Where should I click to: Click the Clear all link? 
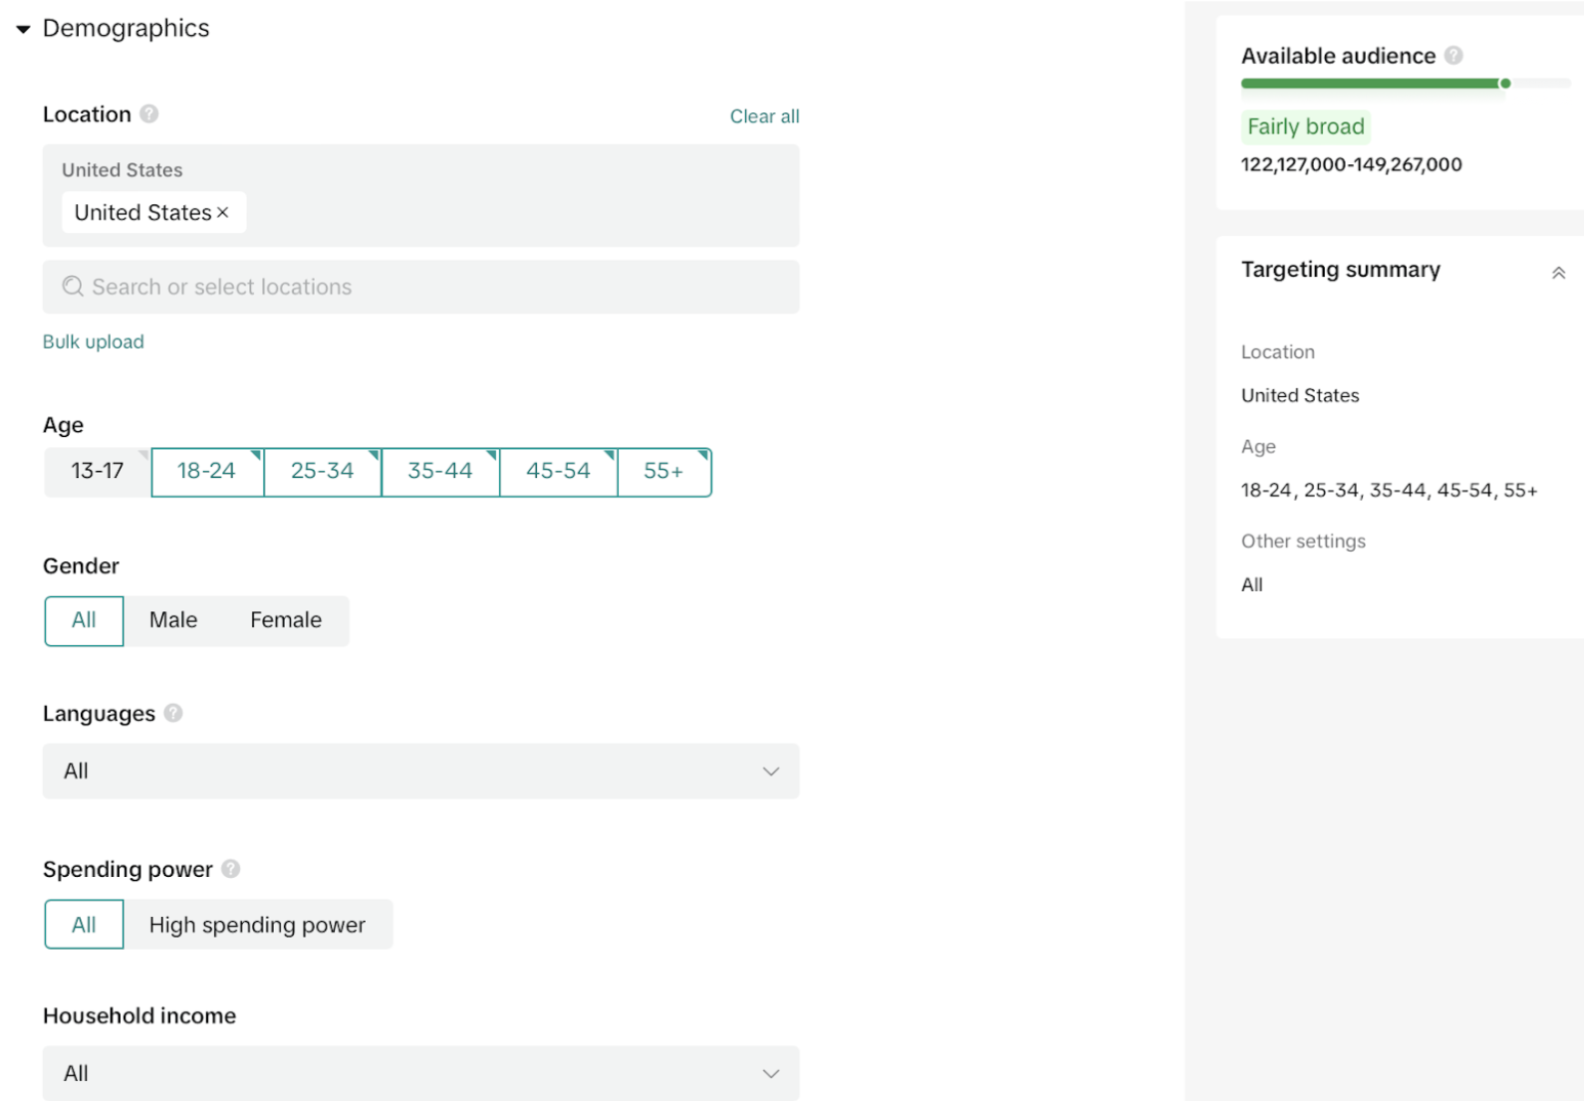click(x=764, y=116)
